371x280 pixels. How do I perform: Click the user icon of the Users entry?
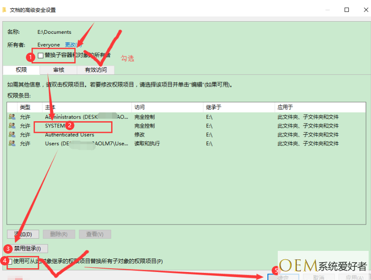(12, 144)
